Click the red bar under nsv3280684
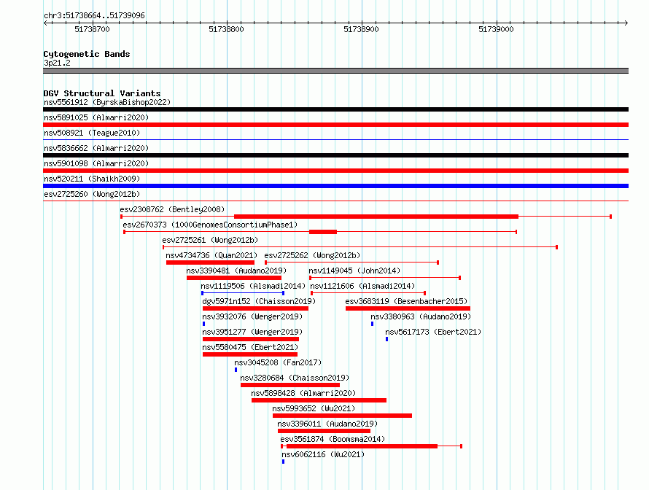This screenshot has height=490, width=649. tap(290, 385)
